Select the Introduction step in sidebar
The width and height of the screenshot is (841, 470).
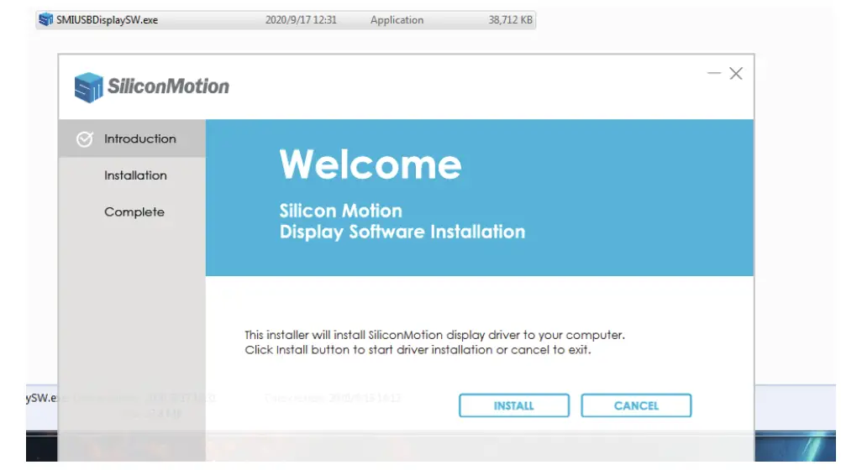(132, 138)
